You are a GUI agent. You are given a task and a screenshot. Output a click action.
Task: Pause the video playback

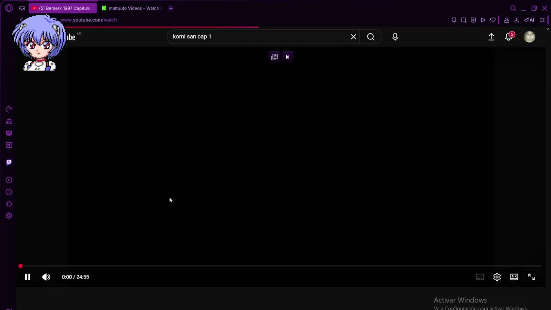pos(27,277)
